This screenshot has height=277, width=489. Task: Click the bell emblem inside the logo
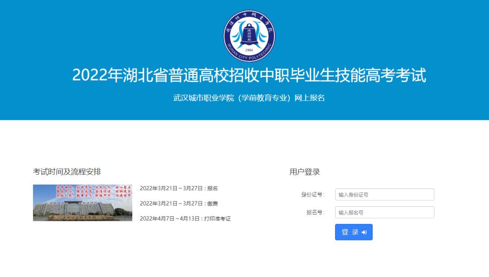(x=249, y=34)
